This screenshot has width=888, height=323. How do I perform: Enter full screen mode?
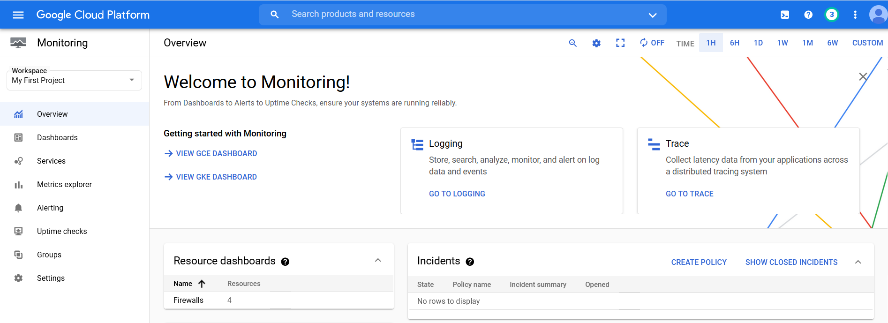pyautogui.click(x=620, y=43)
